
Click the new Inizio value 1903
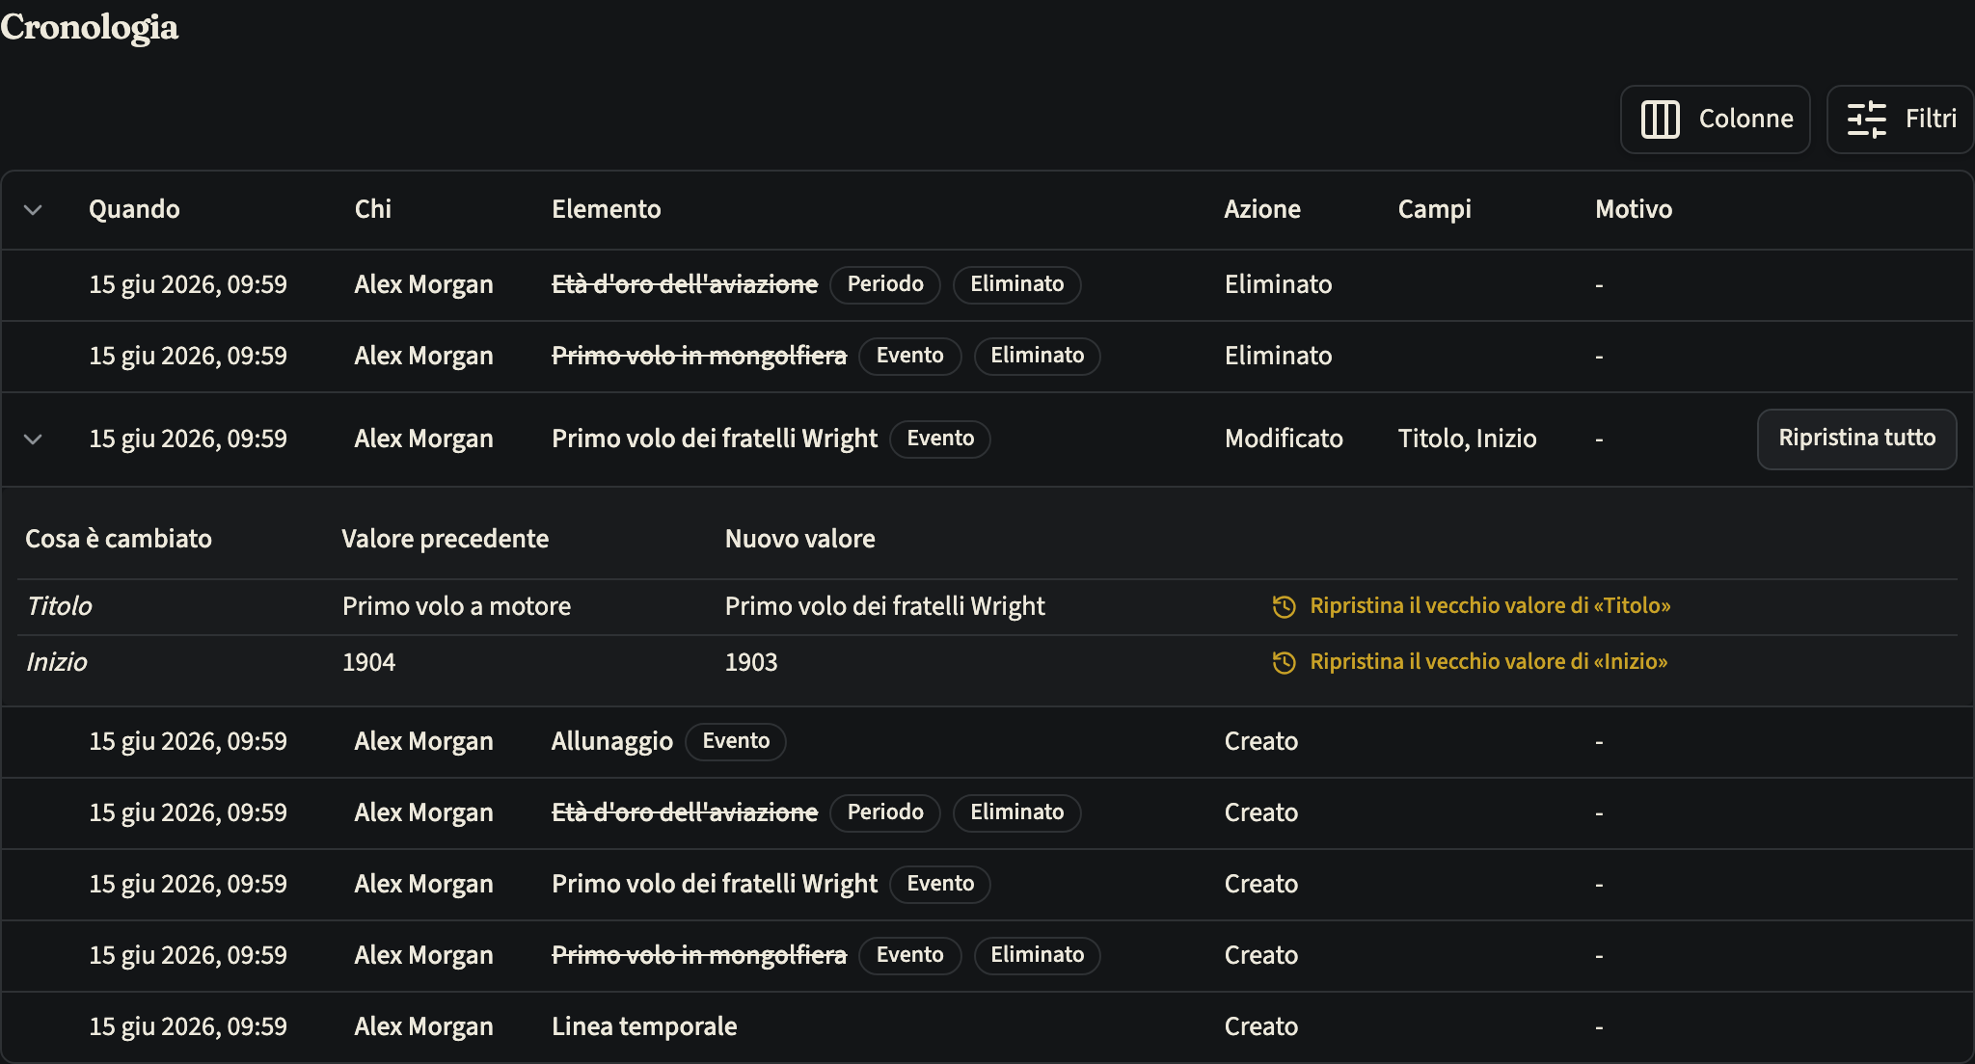(751, 662)
